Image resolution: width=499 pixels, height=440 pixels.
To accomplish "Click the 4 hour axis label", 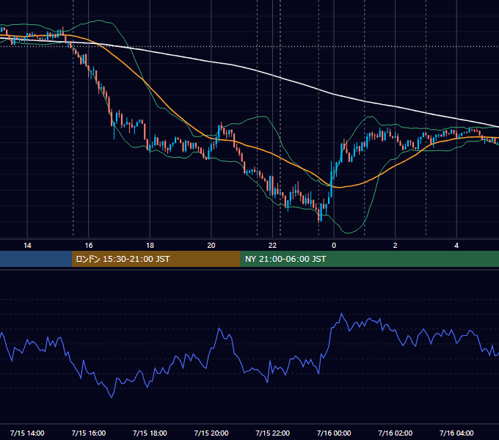I will point(456,246).
